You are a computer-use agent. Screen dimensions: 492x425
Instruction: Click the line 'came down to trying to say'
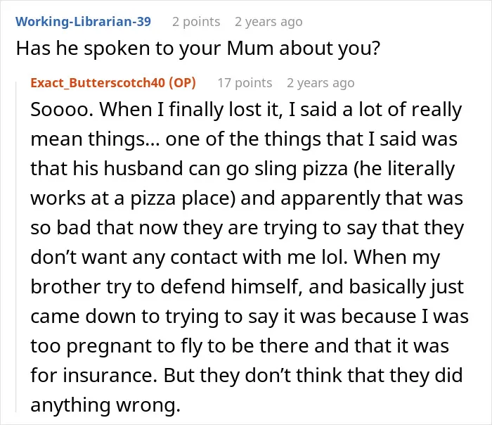[250, 317]
